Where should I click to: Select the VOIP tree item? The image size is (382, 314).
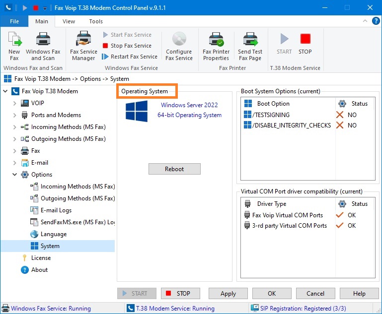point(38,103)
